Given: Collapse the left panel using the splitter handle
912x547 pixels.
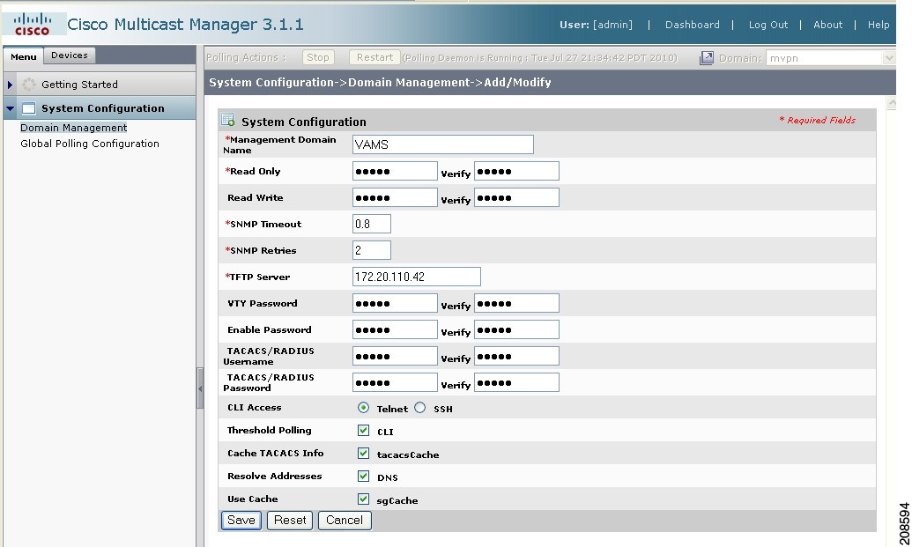Looking at the screenshot, I should (200, 388).
